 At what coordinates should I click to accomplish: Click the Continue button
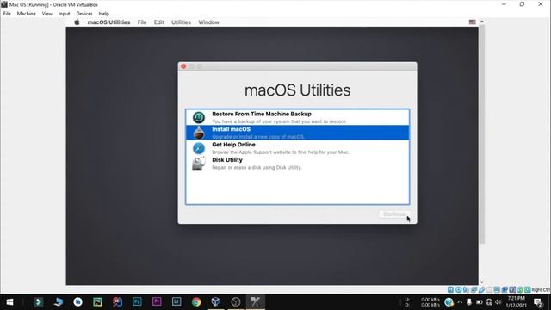[394, 214]
